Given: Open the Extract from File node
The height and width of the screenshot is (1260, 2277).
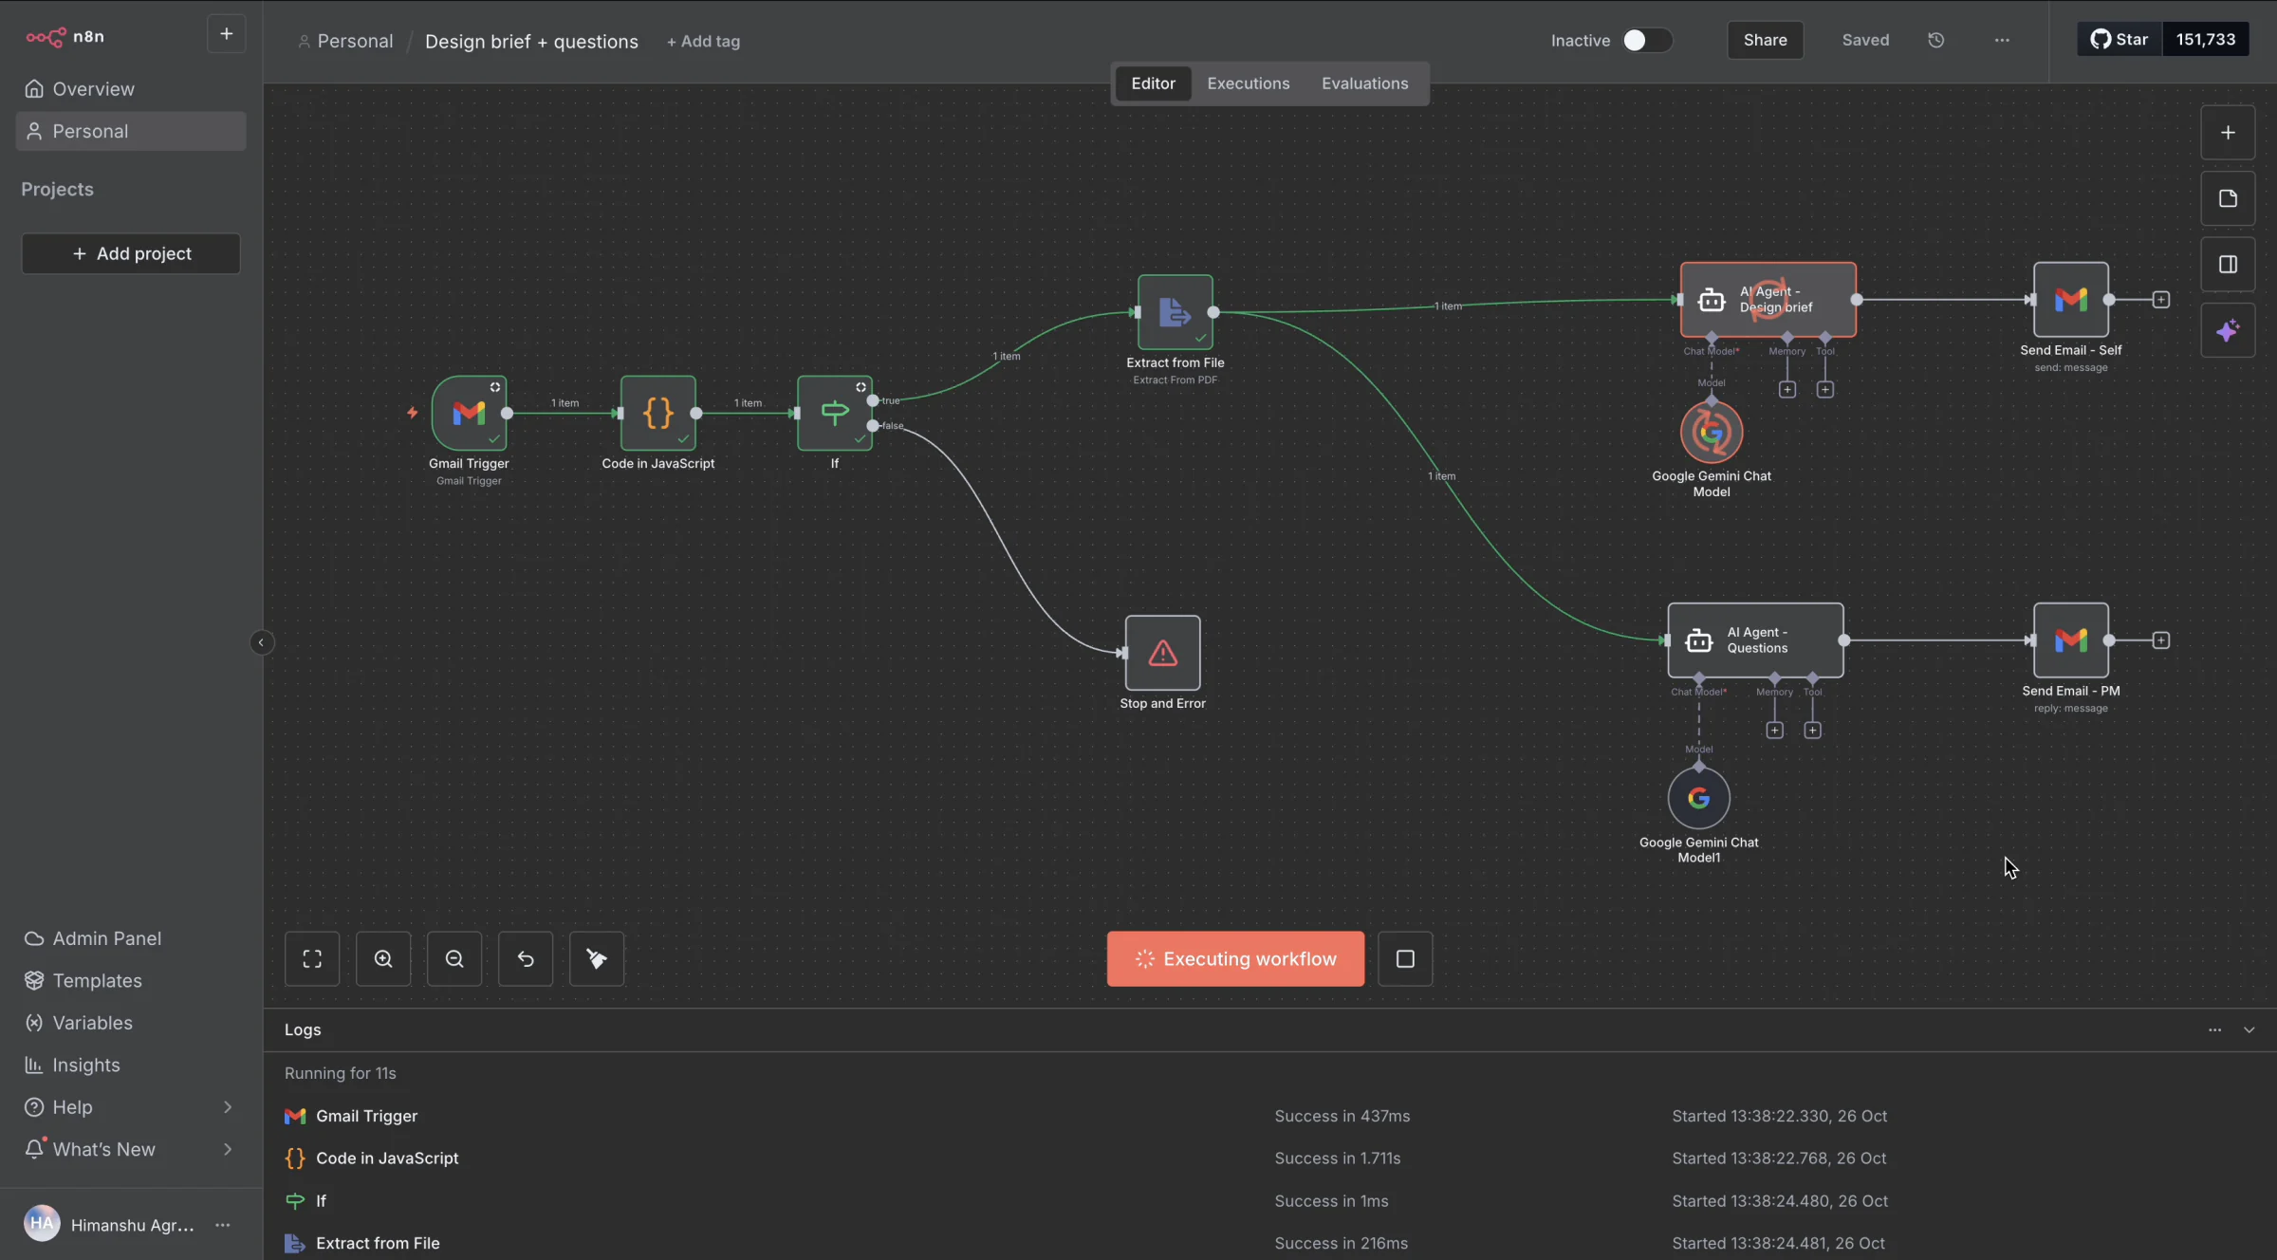Looking at the screenshot, I should point(1175,312).
